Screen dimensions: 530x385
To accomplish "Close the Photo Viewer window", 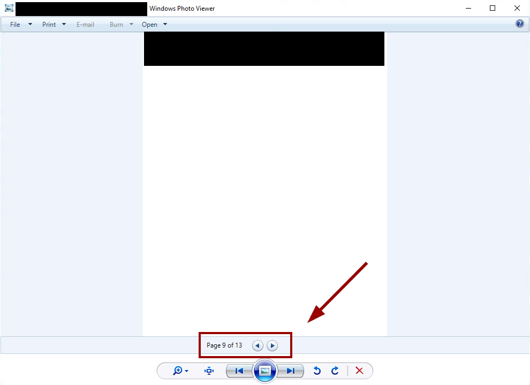I will coord(517,8).
